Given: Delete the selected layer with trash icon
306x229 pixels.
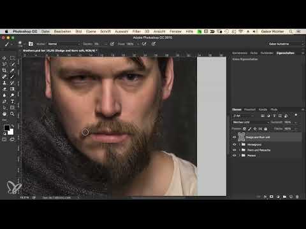Looking at the screenshot, I should click(297, 197).
